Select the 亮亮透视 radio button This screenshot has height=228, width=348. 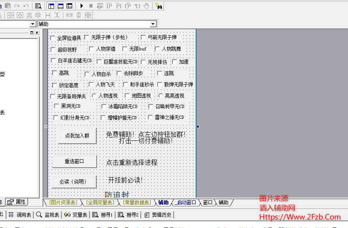click(x=160, y=96)
